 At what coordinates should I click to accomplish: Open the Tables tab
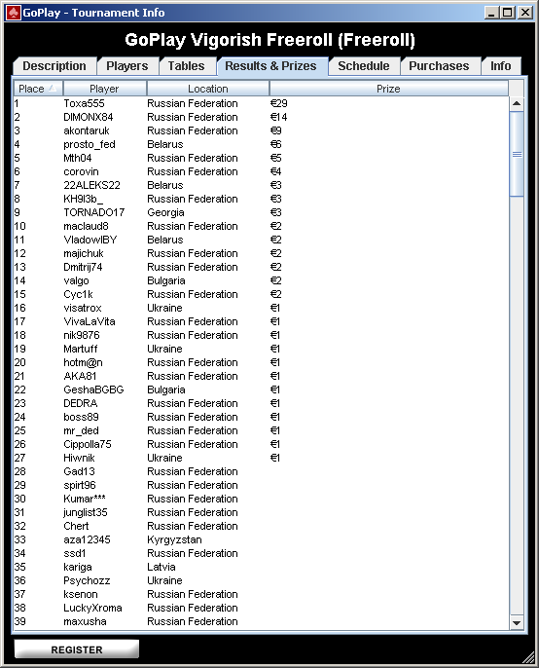(186, 66)
